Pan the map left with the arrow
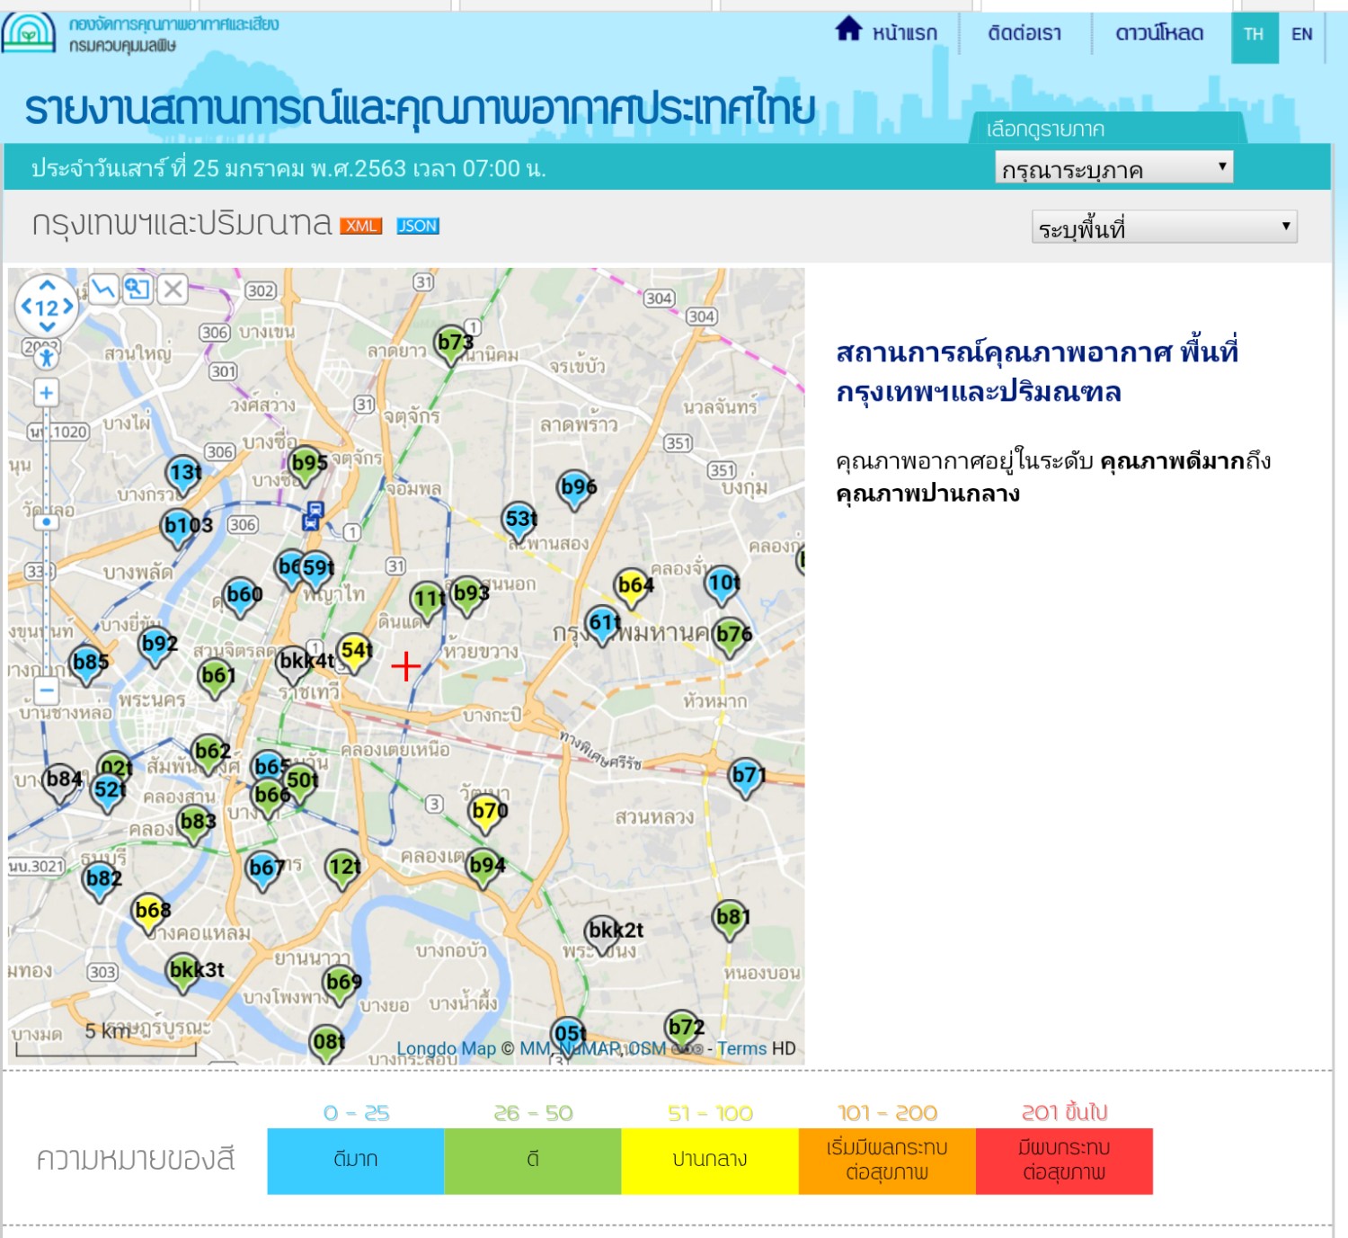This screenshot has height=1238, width=1348. point(27,307)
